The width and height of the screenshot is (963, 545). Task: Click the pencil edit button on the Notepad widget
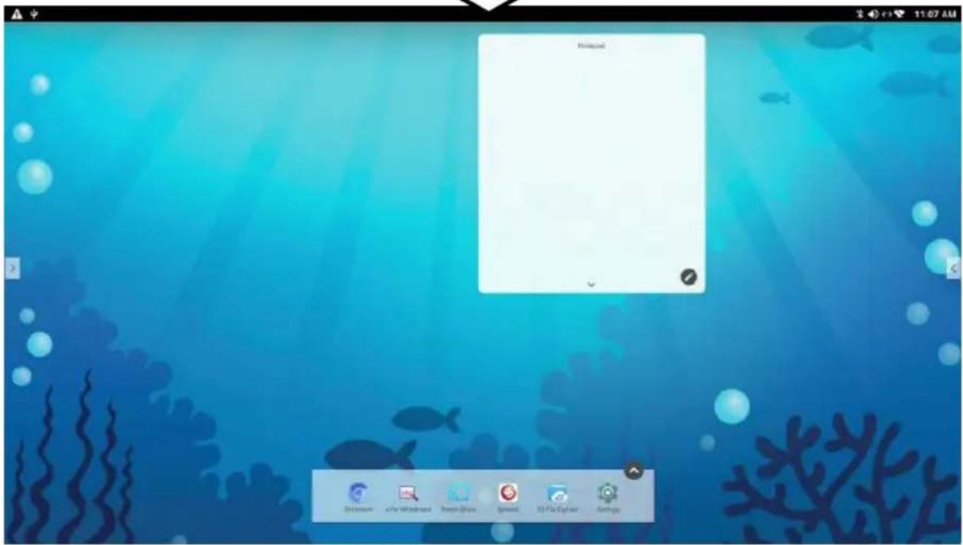point(689,276)
